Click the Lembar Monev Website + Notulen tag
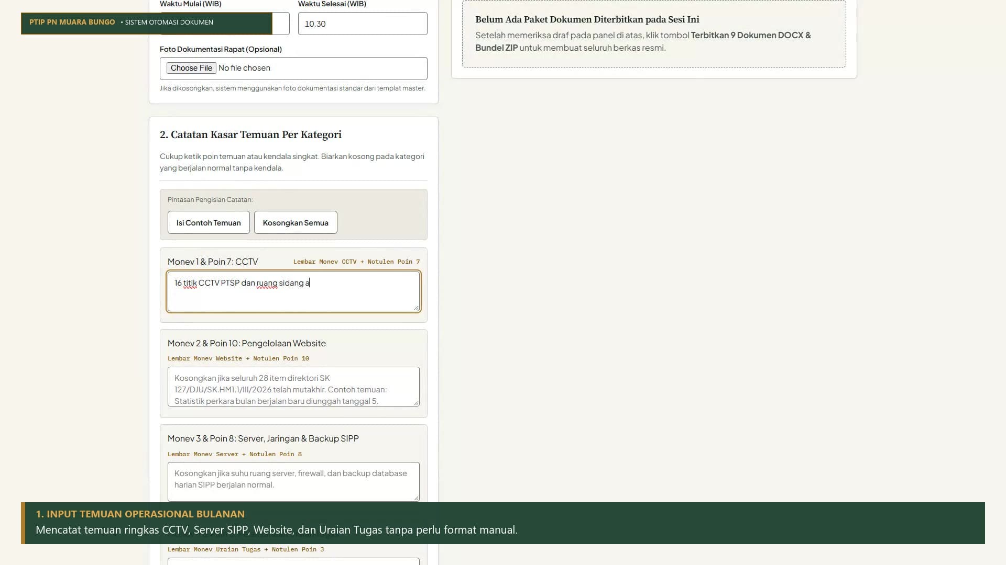This screenshot has width=1006, height=565. pyautogui.click(x=238, y=358)
